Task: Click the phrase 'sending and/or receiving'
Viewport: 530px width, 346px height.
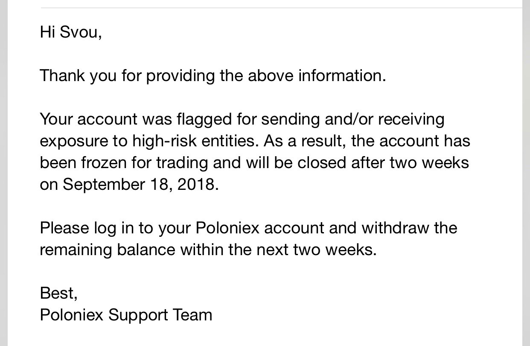Action: [353, 120]
